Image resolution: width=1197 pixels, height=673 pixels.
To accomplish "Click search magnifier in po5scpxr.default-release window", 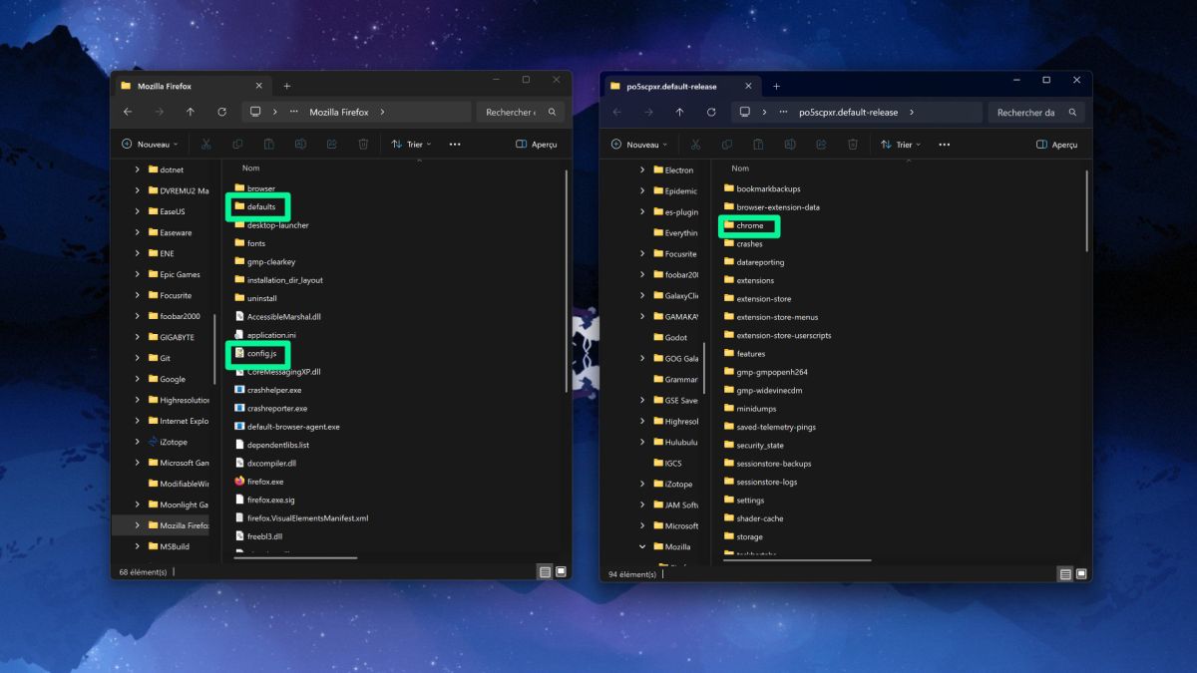I will pos(1073,113).
